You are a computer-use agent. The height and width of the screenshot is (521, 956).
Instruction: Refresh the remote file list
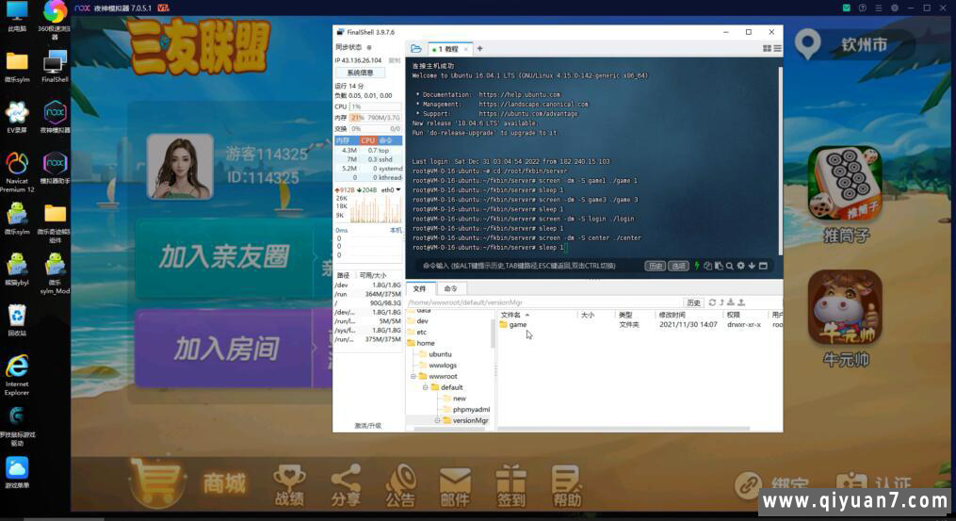pyautogui.click(x=712, y=302)
